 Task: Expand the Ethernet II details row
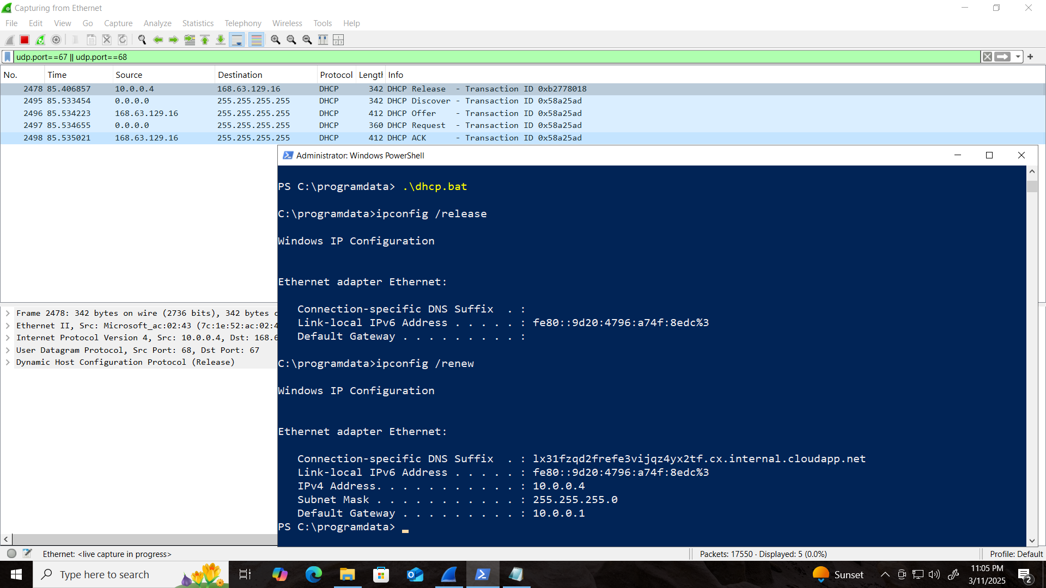8,326
